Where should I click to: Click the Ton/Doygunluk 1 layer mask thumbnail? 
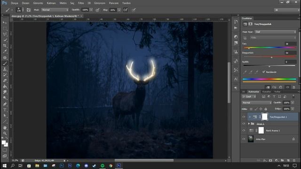[264, 117]
